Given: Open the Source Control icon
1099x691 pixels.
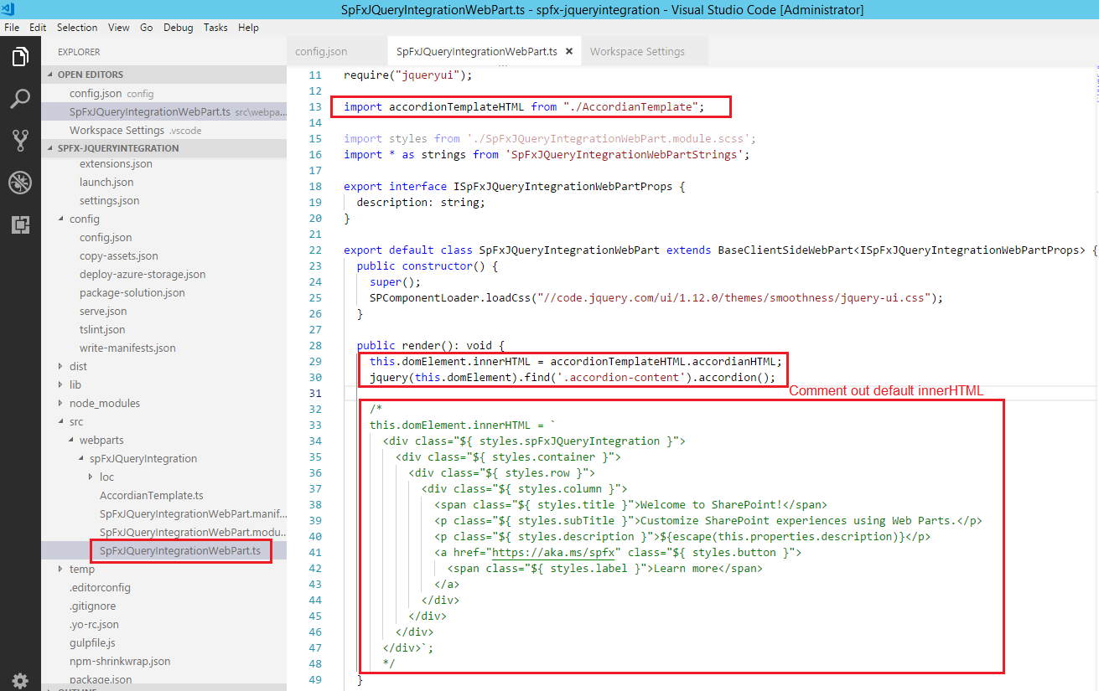Looking at the screenshot, I should (20, 141).
